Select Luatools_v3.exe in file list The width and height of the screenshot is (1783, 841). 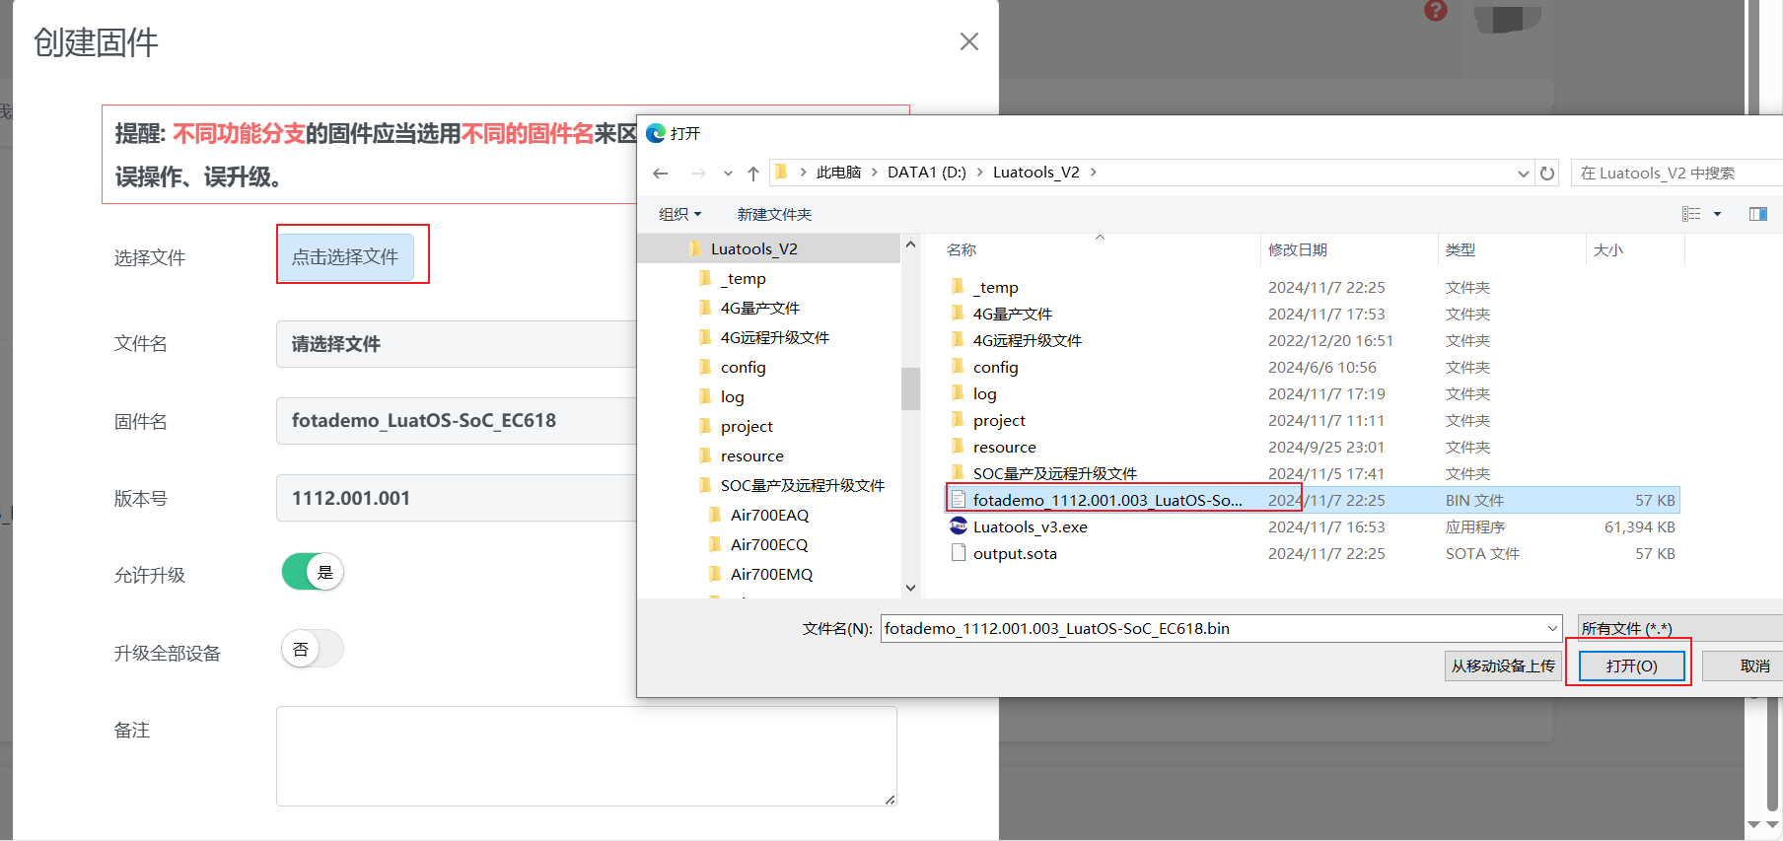[x=1312, y=526]
